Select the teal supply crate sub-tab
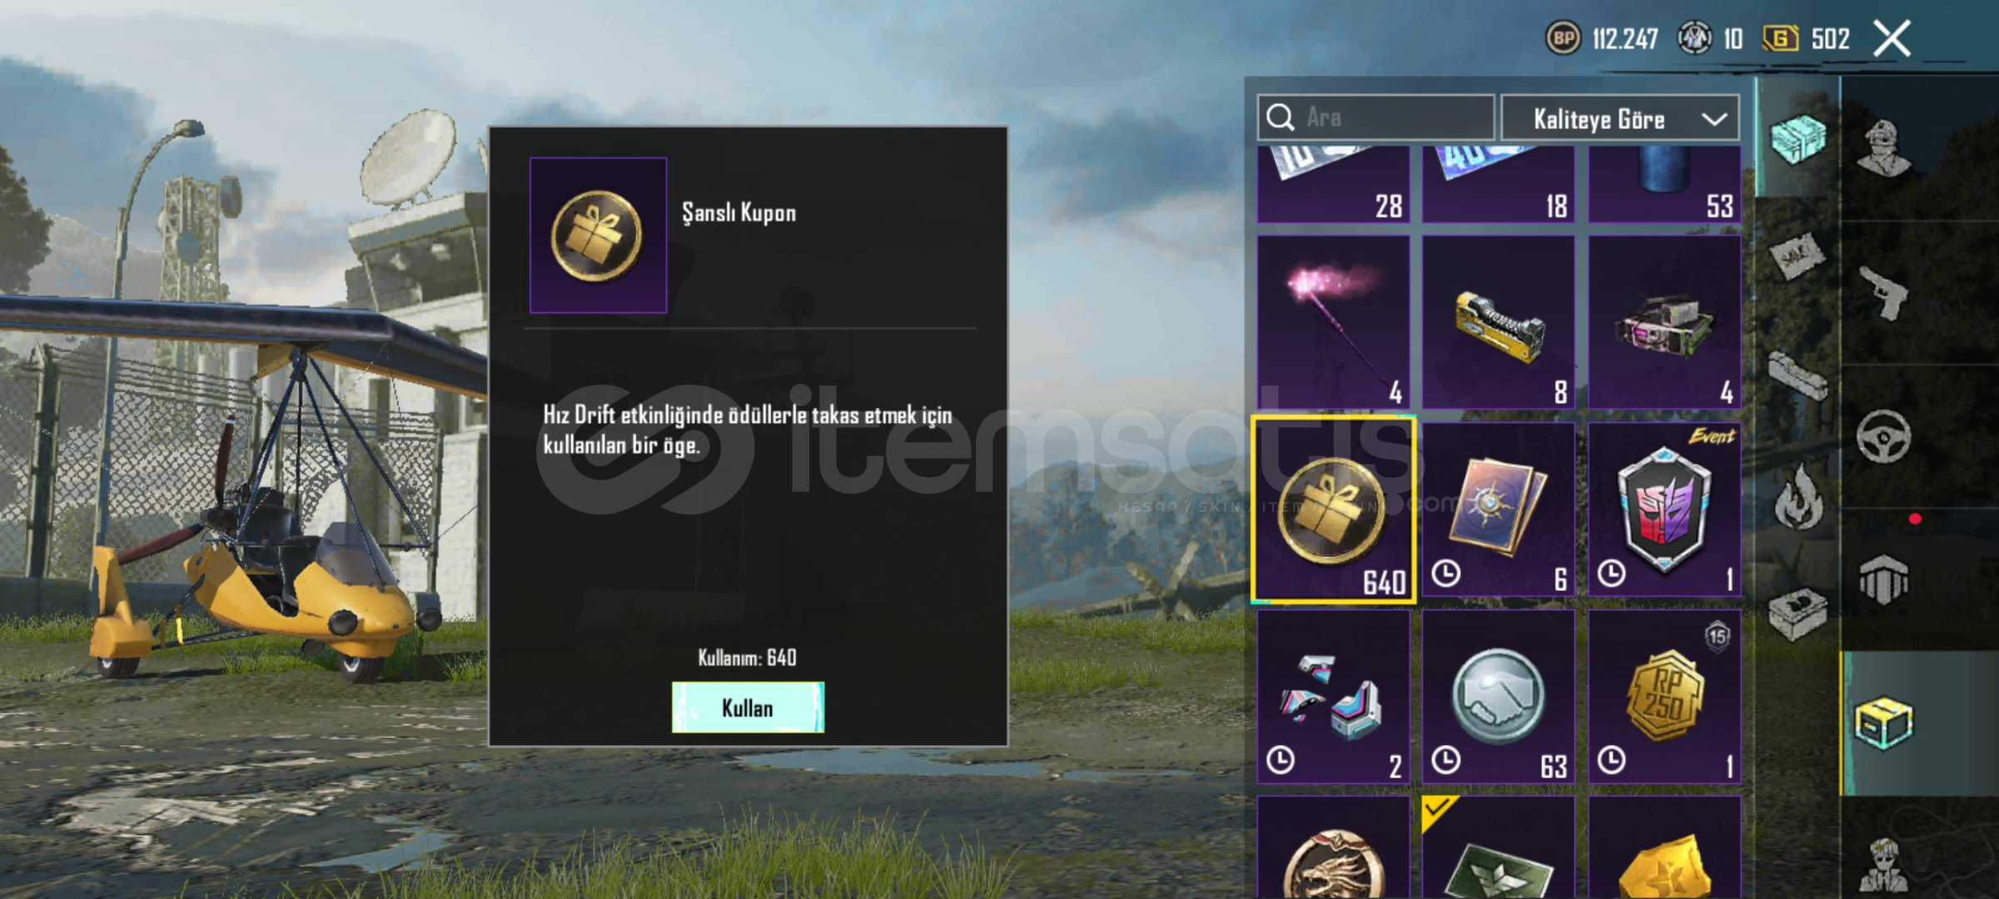The width and height of the screenshot is (1999, 899). pyautogui.click(x=1797, y=138)
